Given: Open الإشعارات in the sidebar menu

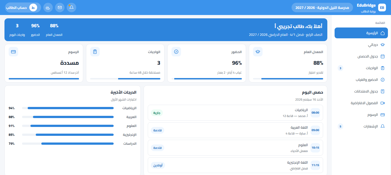Looking at the screenshot, I should point(361,126).
